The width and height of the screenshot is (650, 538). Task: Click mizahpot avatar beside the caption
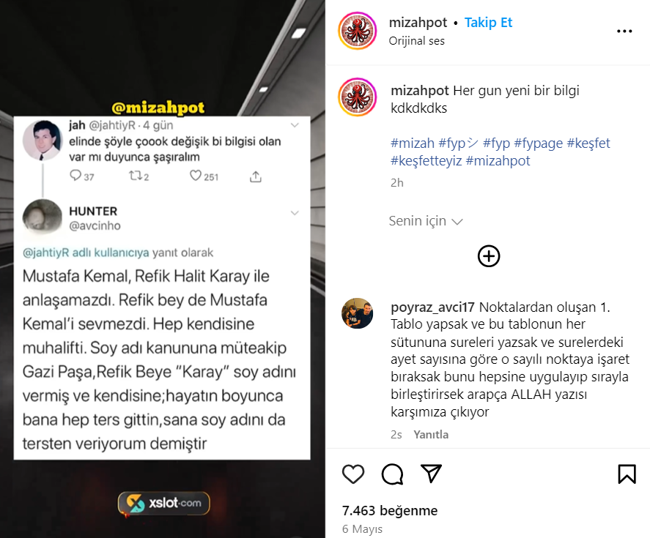tap(358, 97)
